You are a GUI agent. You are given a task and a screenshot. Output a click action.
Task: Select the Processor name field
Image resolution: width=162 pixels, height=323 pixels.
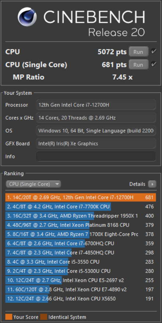(96, 105)
